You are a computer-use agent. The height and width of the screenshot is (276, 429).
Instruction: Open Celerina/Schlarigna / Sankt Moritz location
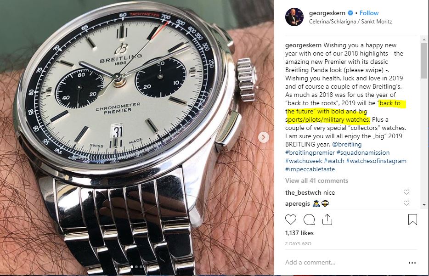350,22
